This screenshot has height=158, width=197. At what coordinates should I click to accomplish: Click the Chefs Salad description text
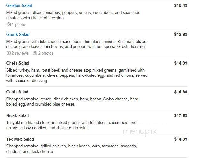coord(77,75)
